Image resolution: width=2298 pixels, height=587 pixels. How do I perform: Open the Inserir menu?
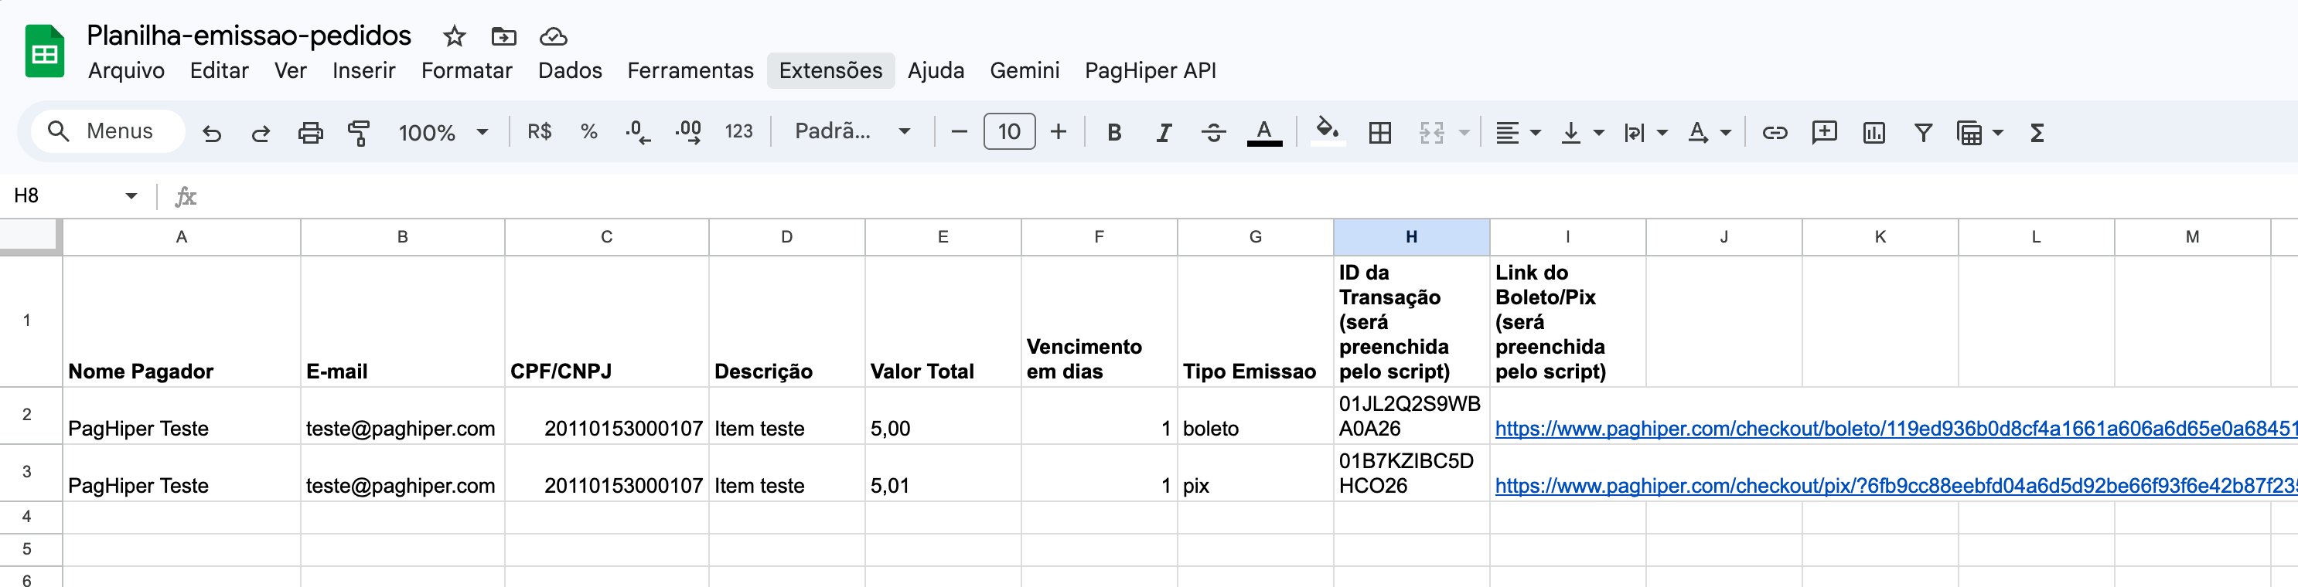[363, 70]
